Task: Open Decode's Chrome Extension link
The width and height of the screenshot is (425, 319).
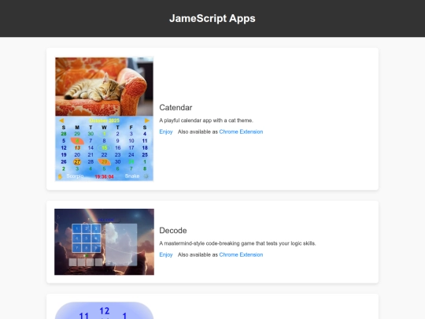Action: [x=241, y=254]
